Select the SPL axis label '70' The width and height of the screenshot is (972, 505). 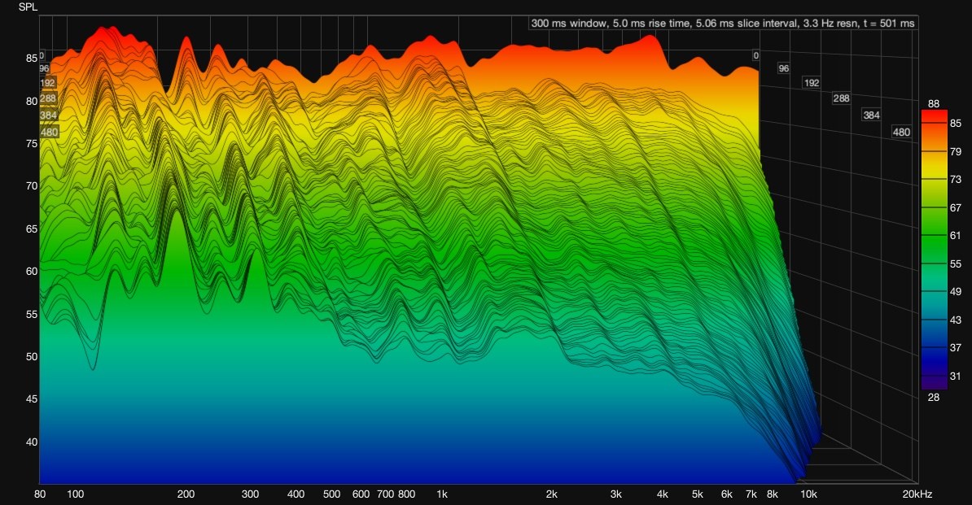31,186
